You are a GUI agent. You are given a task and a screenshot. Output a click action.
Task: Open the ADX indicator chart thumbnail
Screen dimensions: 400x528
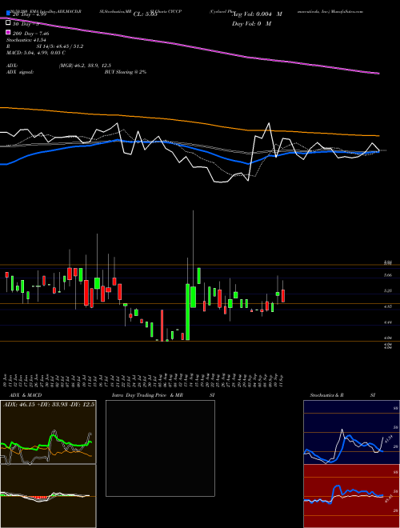point(48,432)
